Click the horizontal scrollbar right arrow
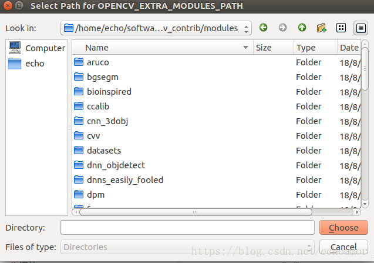 tap(357, 212)
